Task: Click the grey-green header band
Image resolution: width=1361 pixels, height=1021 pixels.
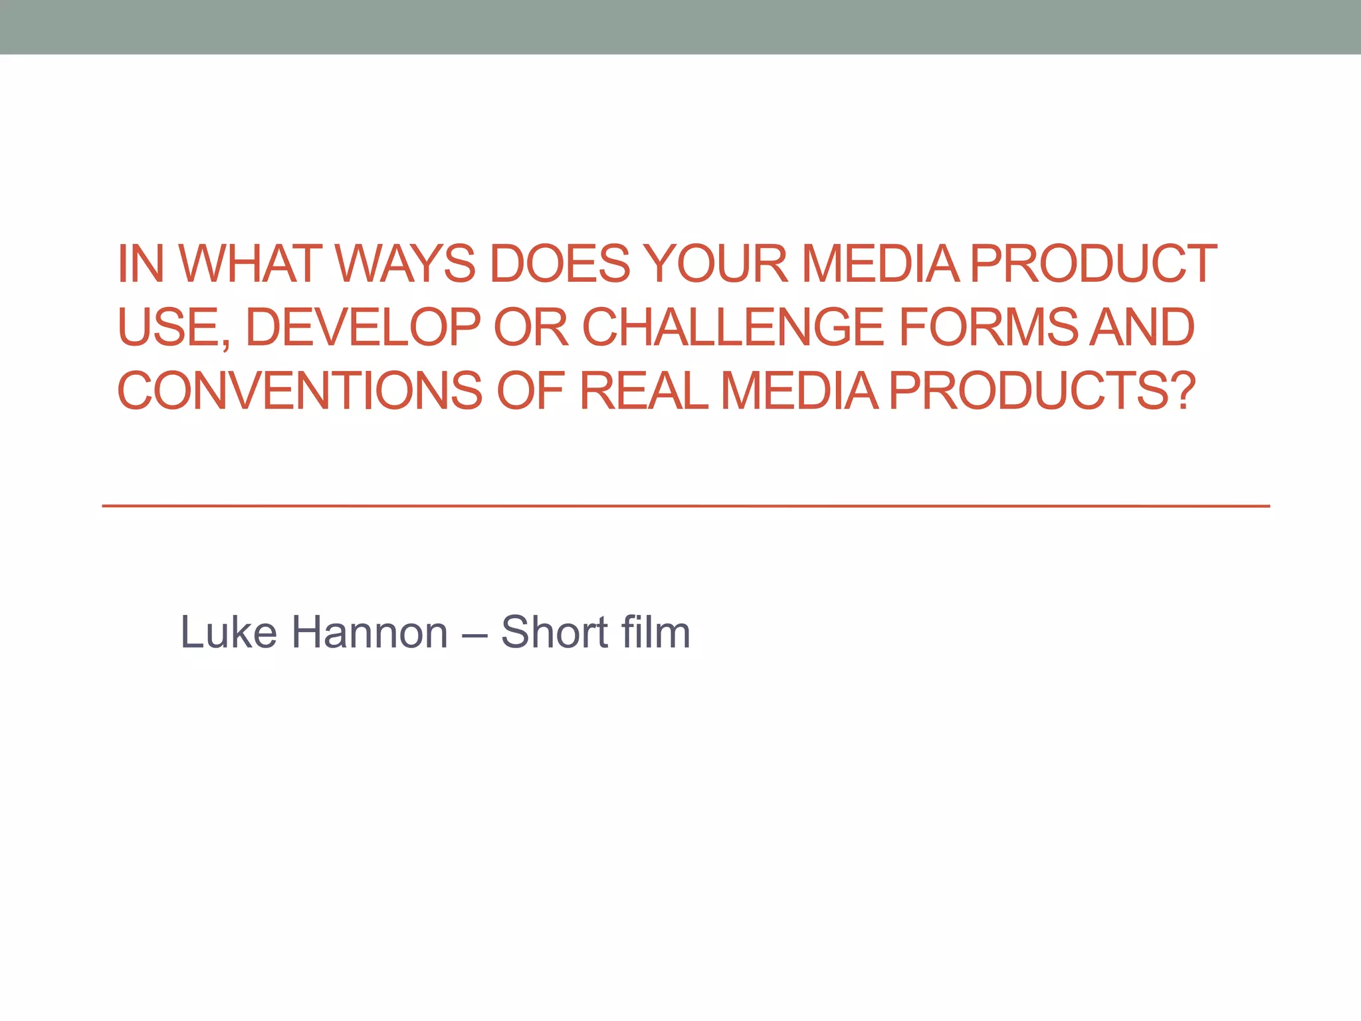Action: click(680, 27)
